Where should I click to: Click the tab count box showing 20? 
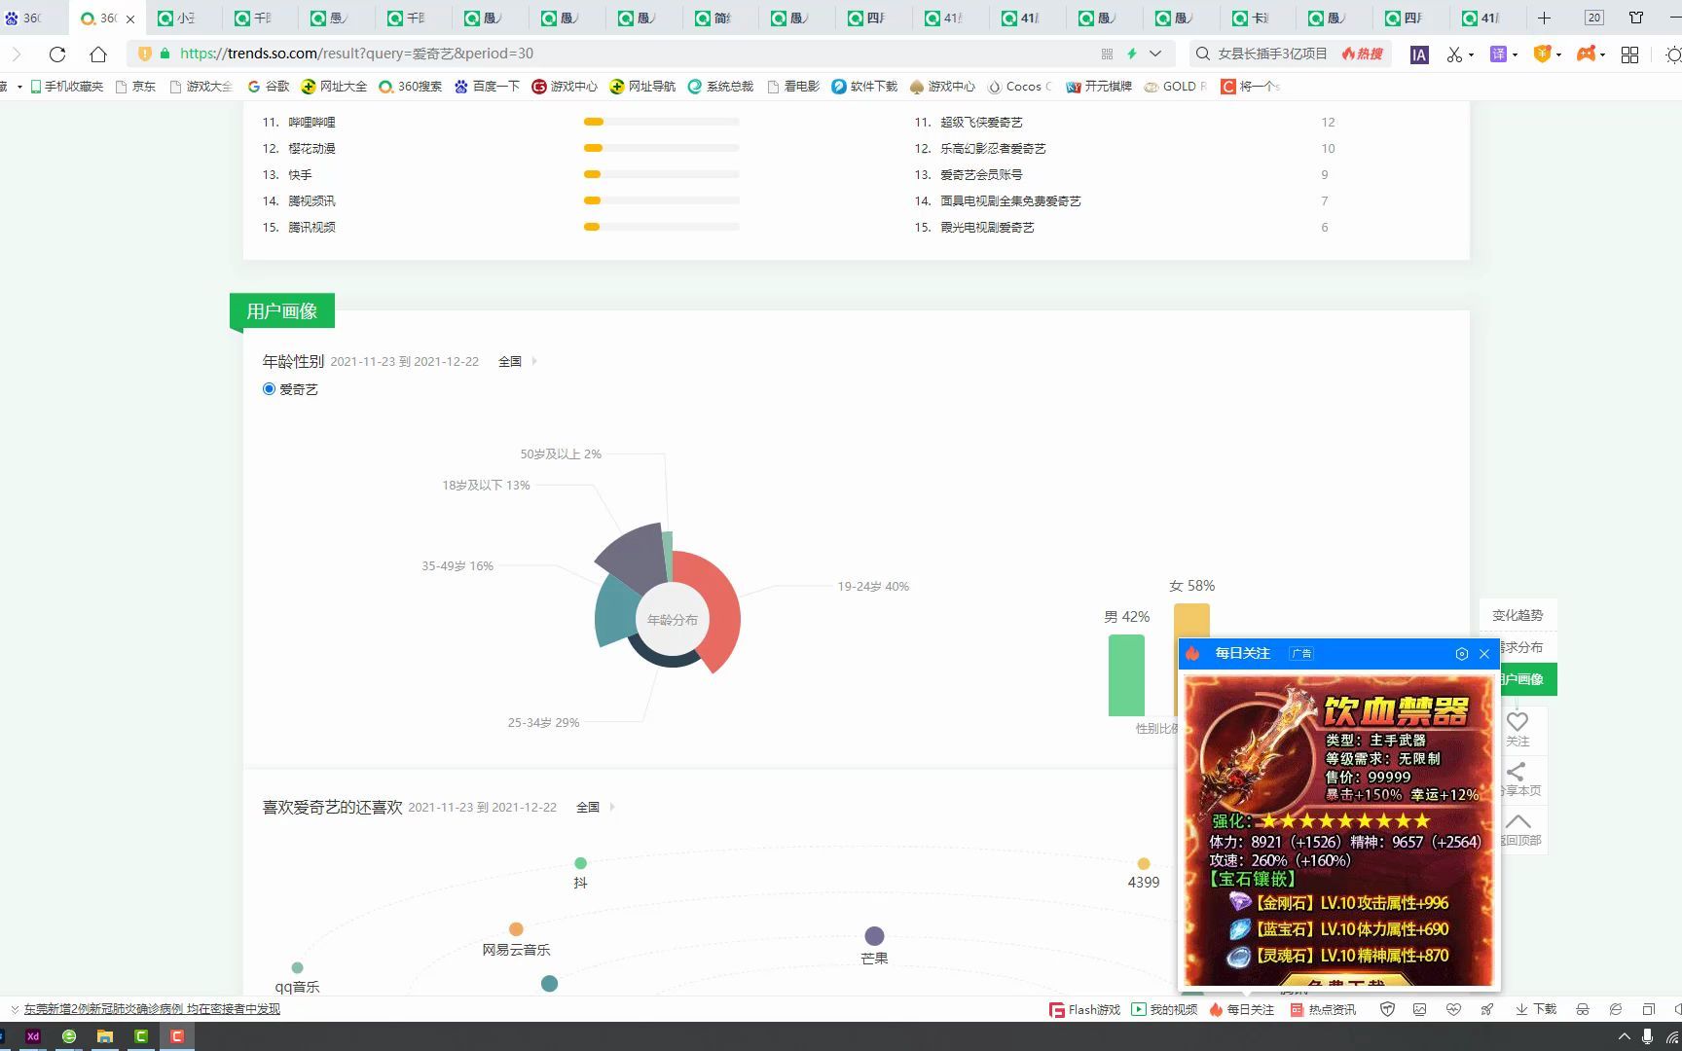1594,18
